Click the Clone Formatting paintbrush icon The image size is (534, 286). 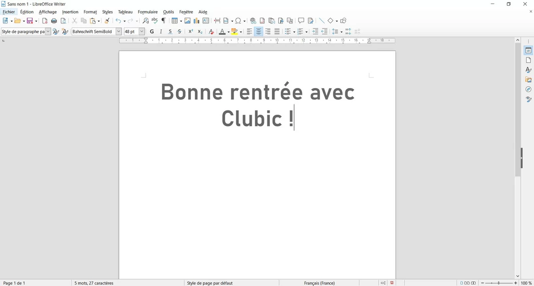coord(107,21)
